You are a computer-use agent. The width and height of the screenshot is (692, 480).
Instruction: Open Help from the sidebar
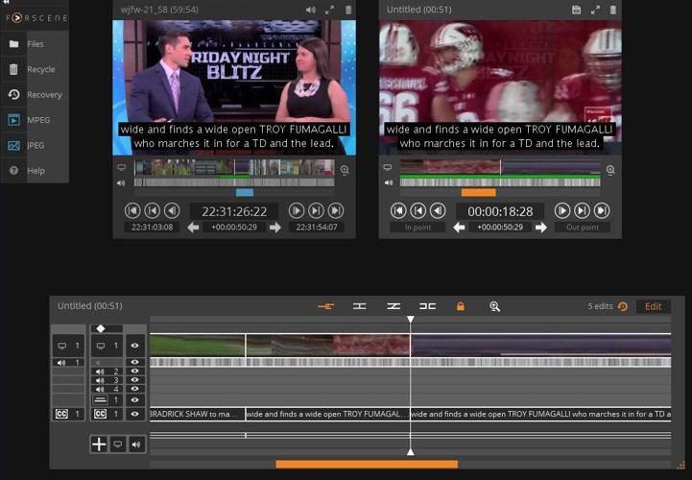(35, 171)
